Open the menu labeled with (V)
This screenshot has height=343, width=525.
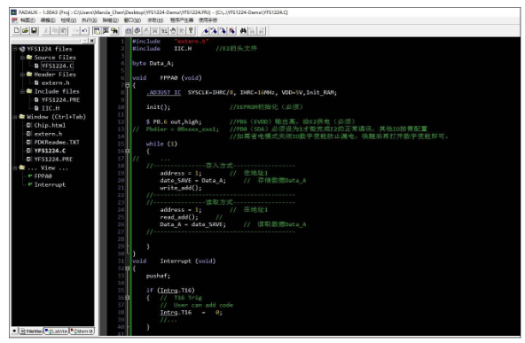pos(68,20)
